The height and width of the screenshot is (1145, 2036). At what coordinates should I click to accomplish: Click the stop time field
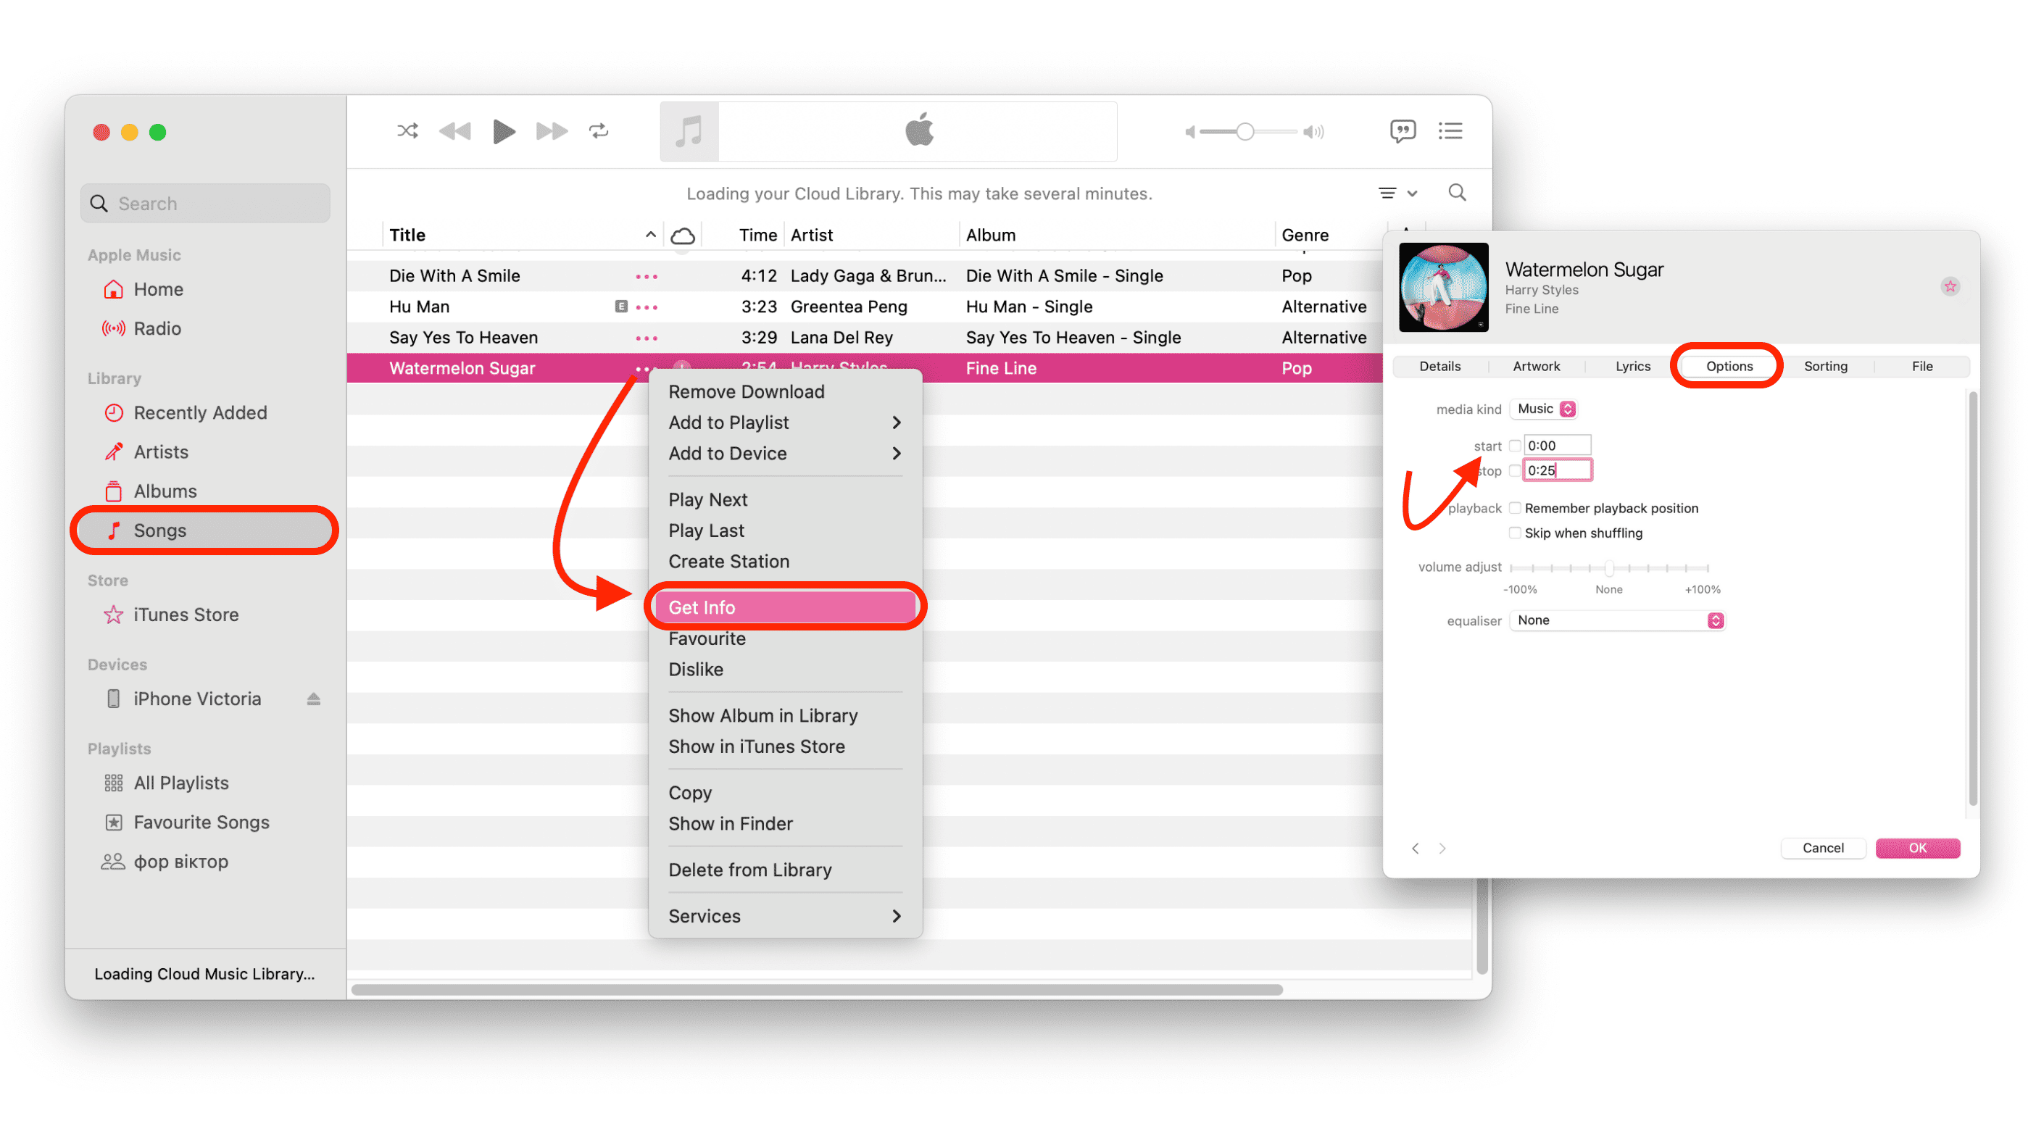pos(1557,471)
